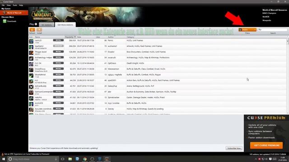Click the Accurate coordinates addon icon

[31, 110]
